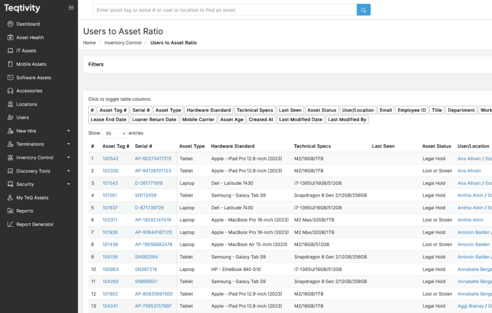The width and height of the screenshot is (492, 313).
Task: Toggle the Serial # column visibility
Action: [141, 110]
